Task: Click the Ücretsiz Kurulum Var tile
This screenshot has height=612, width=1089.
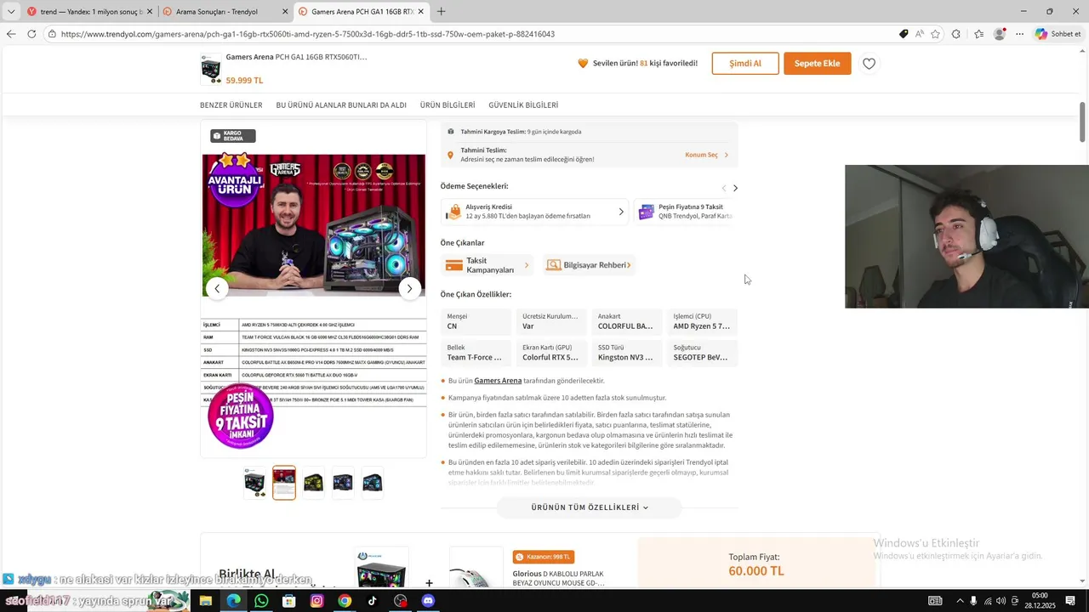Action: tap(550, 321)
